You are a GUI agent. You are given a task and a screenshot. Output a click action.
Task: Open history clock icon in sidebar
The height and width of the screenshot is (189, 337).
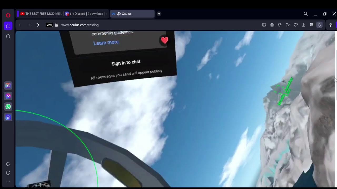click(x=8, y=173)
